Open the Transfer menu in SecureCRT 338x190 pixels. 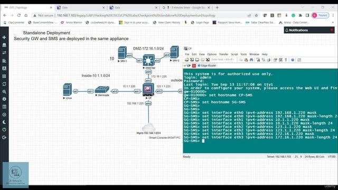click(x=224, y=54)
